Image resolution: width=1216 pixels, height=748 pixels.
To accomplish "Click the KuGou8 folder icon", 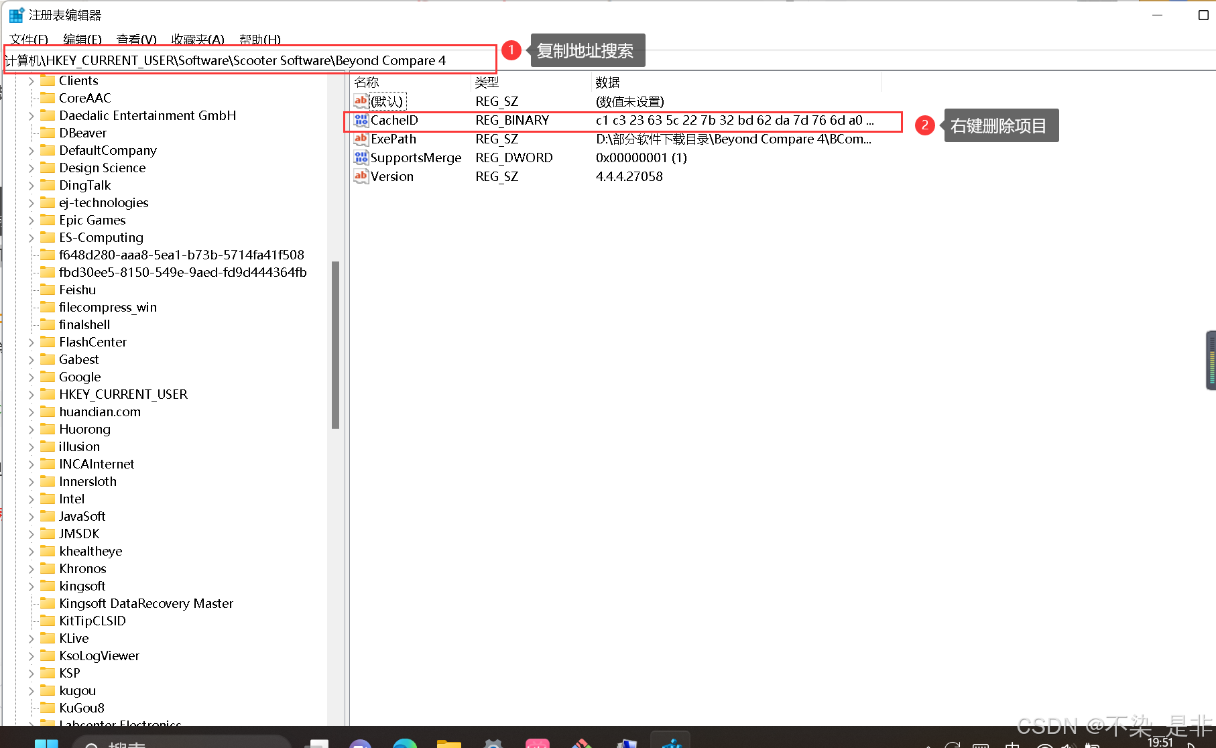I will (48, 708).
